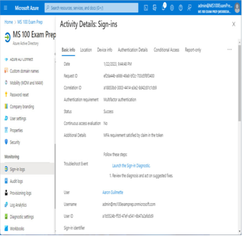Open the portal hamburger menu

[x=6, y=8]
